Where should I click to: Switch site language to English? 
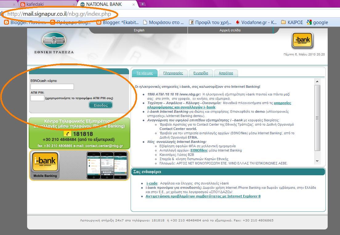[x=139, y=30]
